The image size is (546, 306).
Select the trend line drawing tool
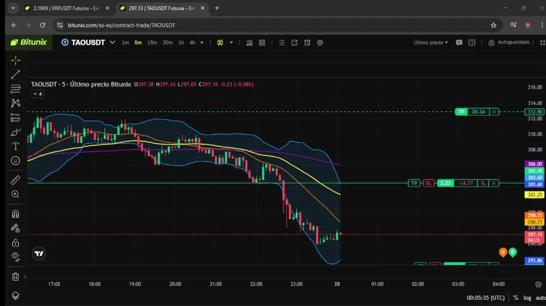(x=15, y=75)
